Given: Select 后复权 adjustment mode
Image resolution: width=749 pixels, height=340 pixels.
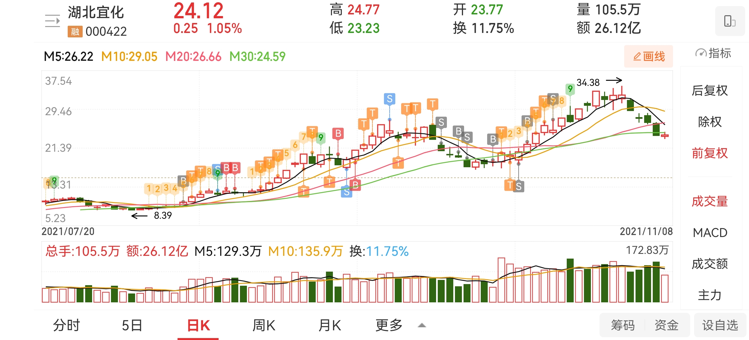Looking at the screenshot, I should (x=709, y=91).
